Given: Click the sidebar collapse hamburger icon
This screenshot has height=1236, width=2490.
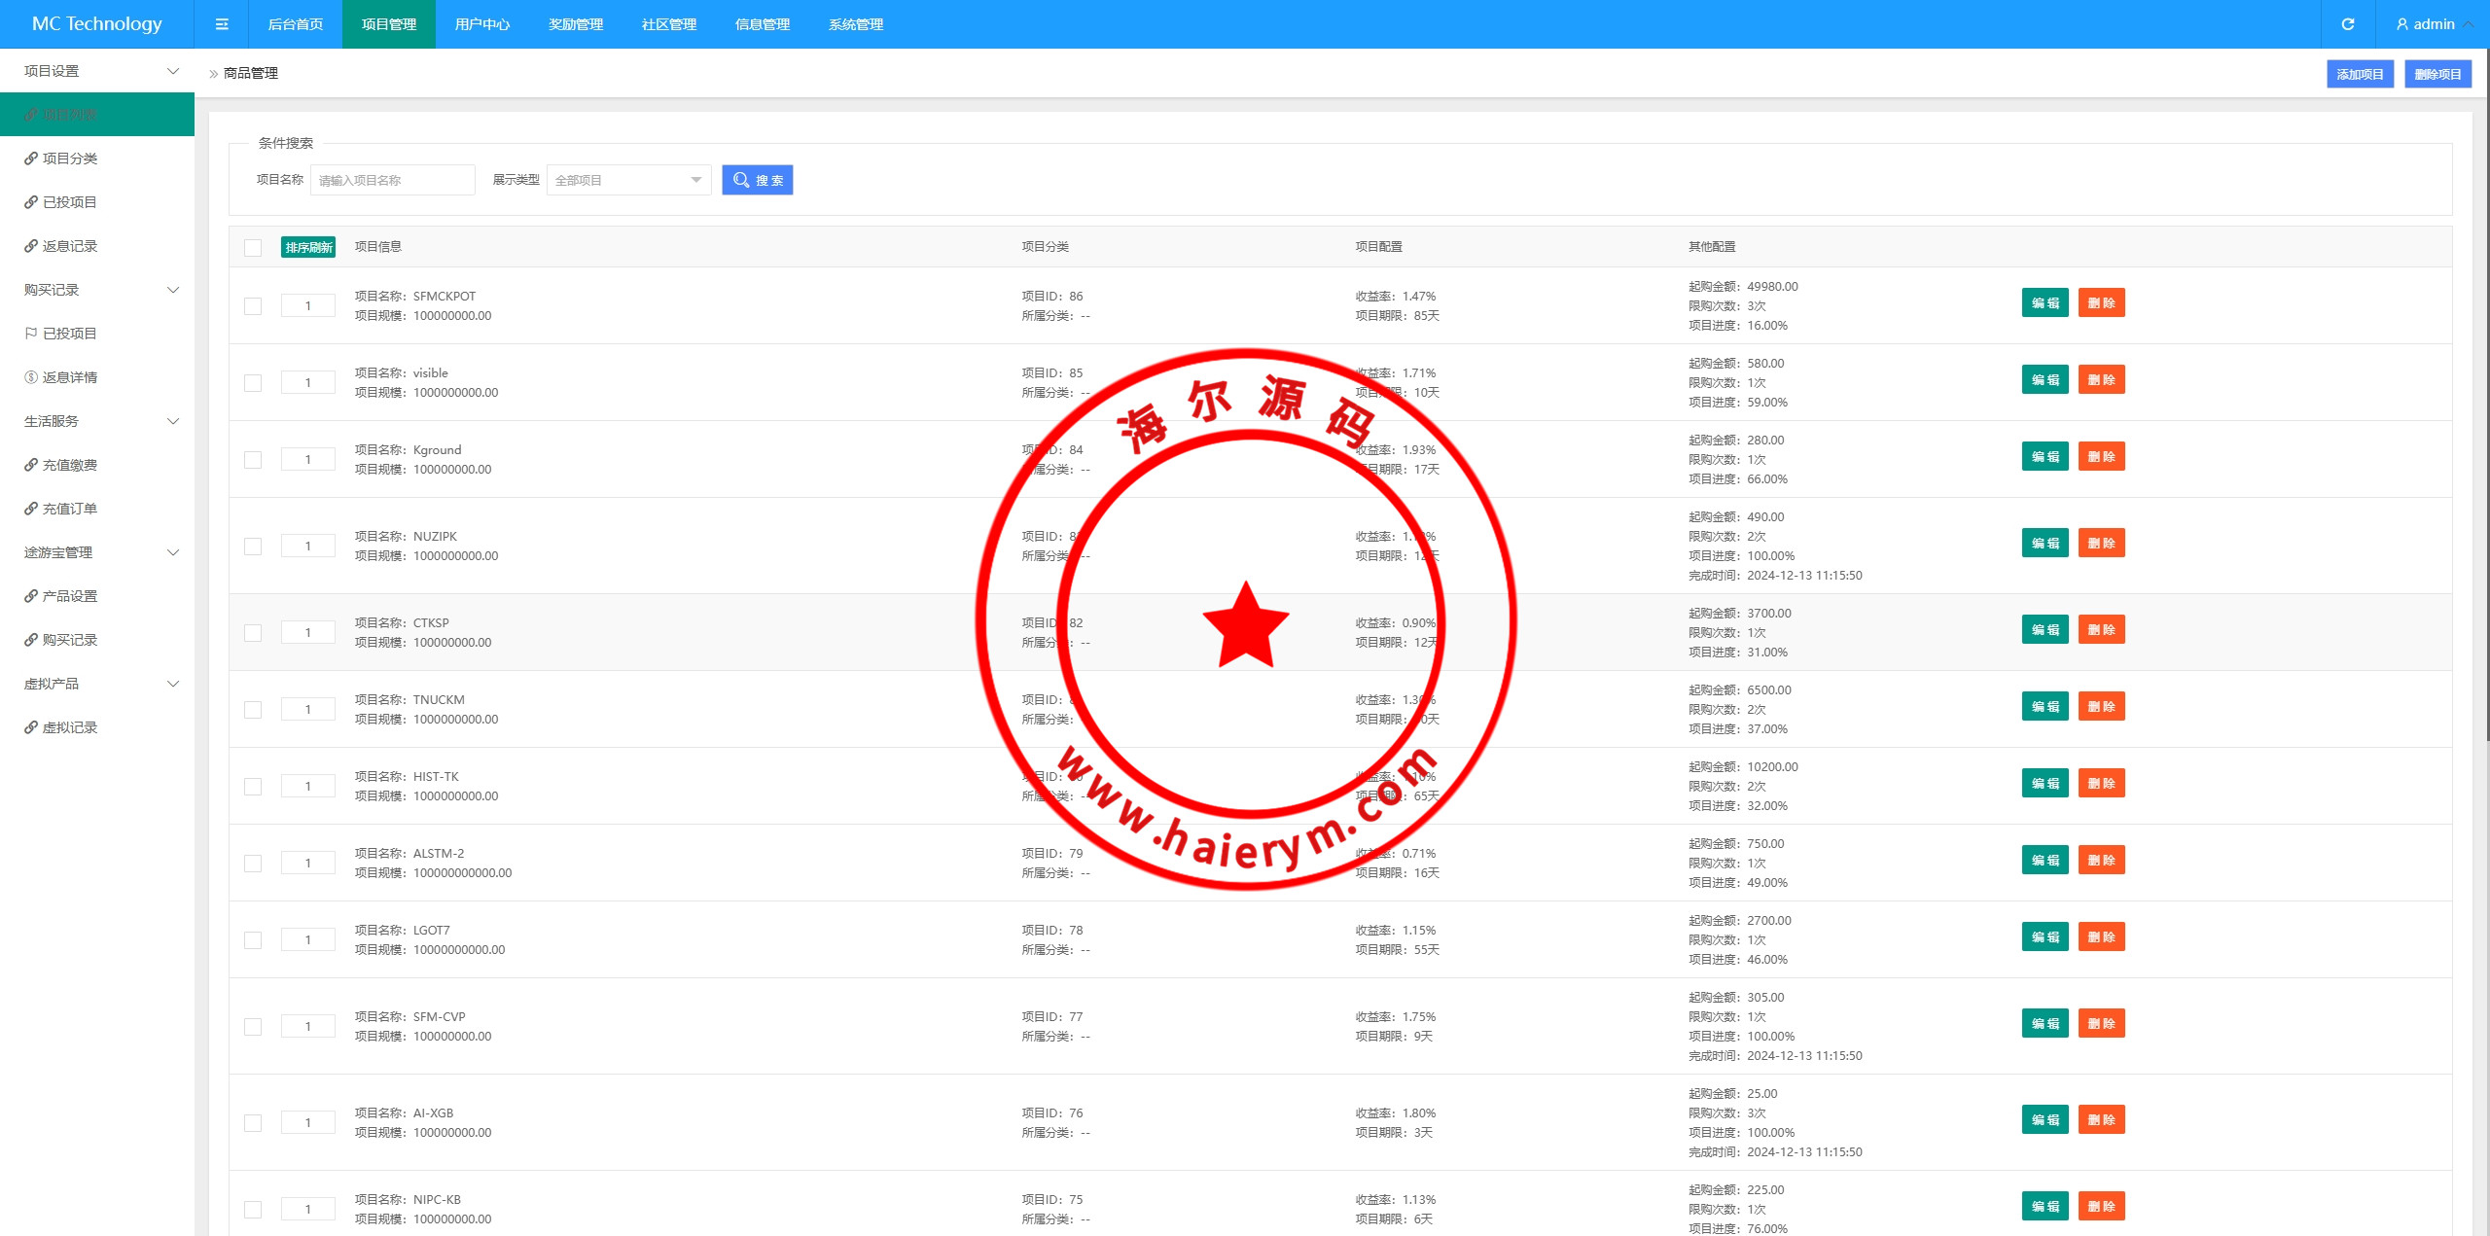Looking at the screenshot, I should [x=222, y=24].
